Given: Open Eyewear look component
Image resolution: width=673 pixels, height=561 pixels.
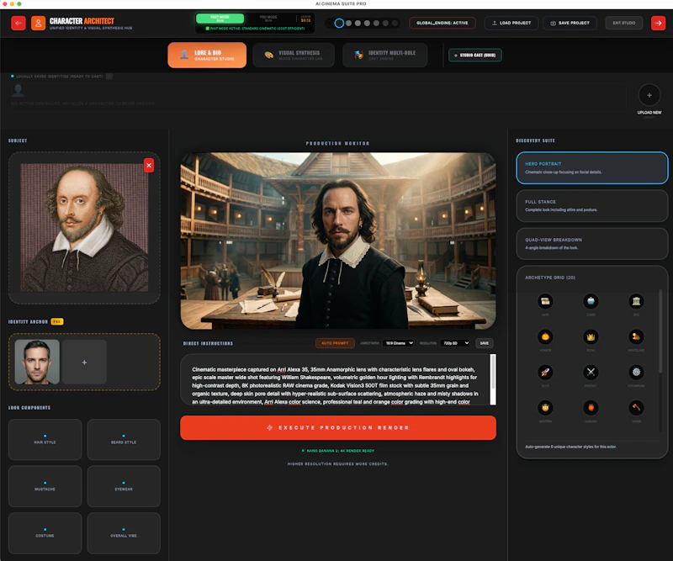Looking at the screenshot, I should point(124,486).
